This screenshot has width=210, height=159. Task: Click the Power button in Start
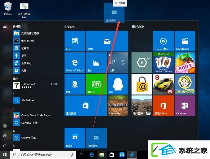(5, 146)
